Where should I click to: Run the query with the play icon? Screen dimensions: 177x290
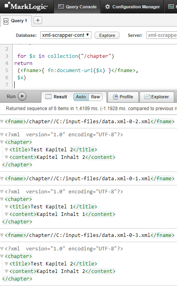(22, 96)
